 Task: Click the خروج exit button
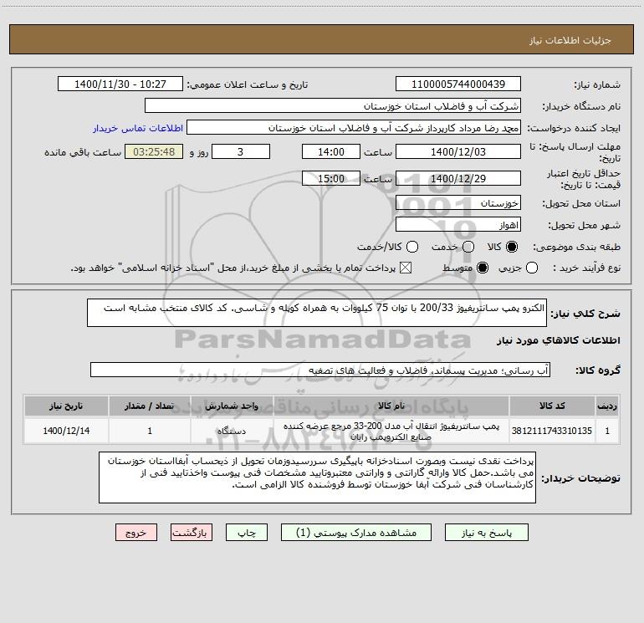pos(136,533)
